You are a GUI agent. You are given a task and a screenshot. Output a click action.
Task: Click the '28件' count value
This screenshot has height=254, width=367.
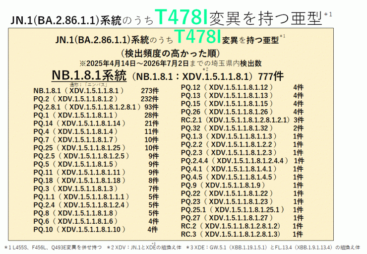[x=152, y=115]
